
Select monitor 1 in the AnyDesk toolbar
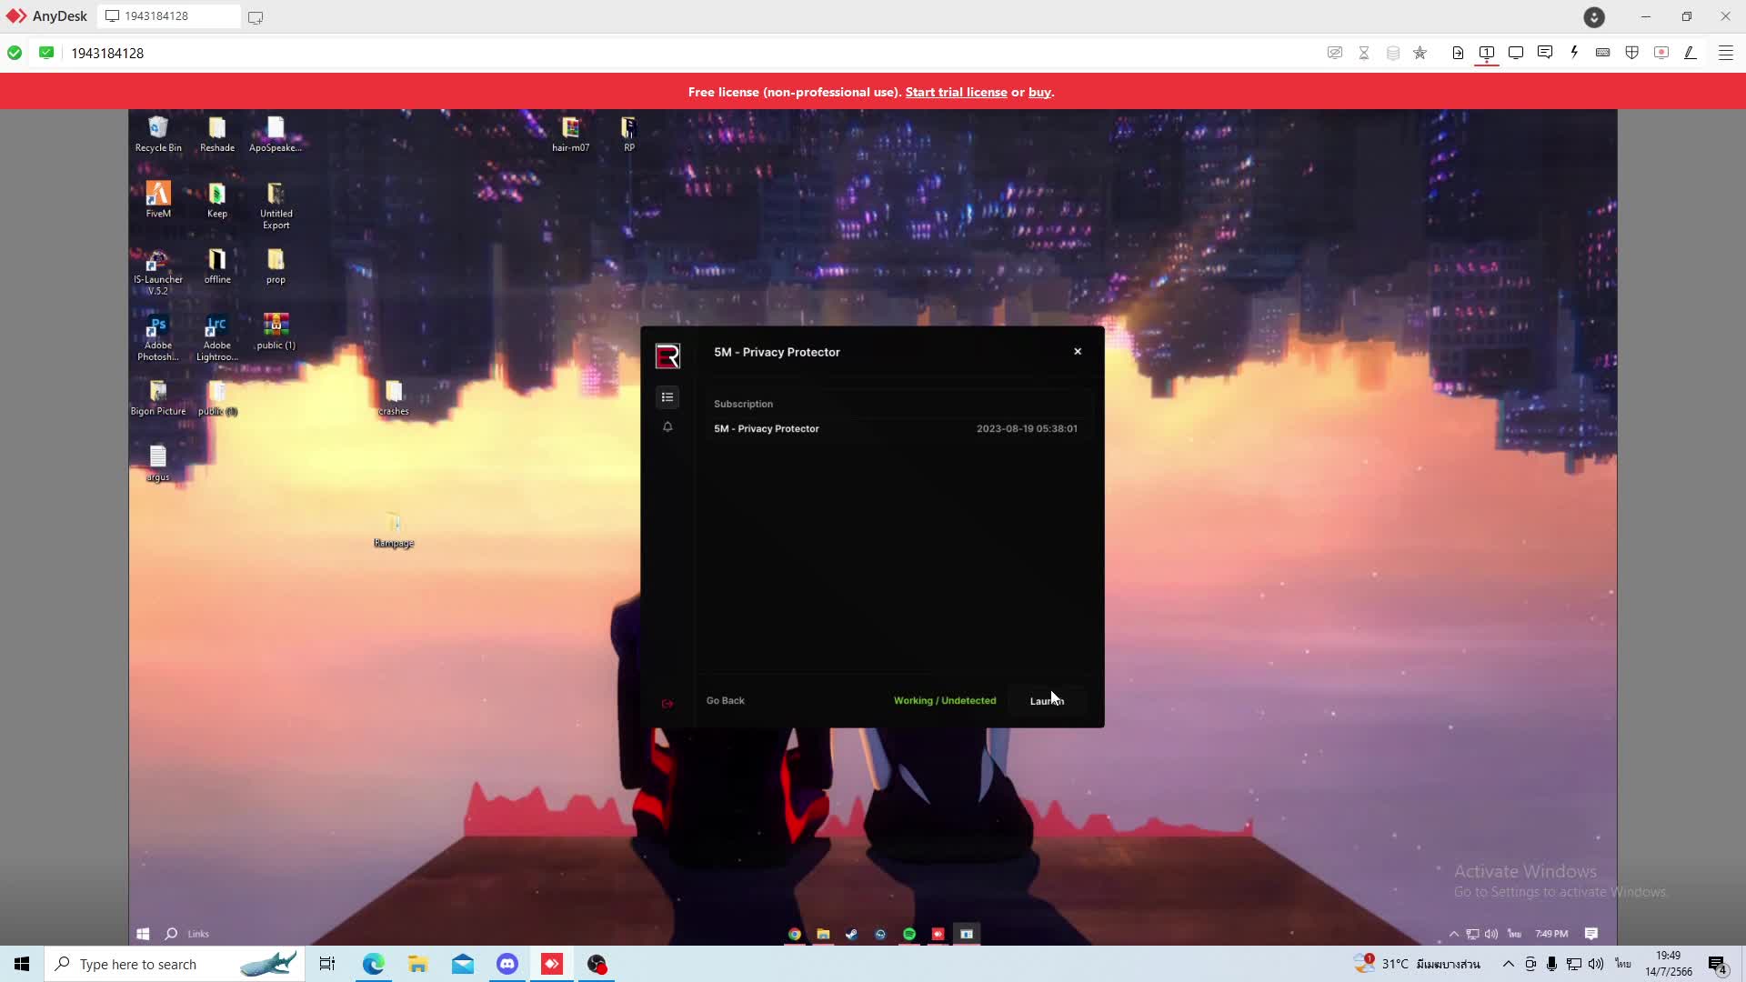pyautogui.click(x=1487, y=53)
